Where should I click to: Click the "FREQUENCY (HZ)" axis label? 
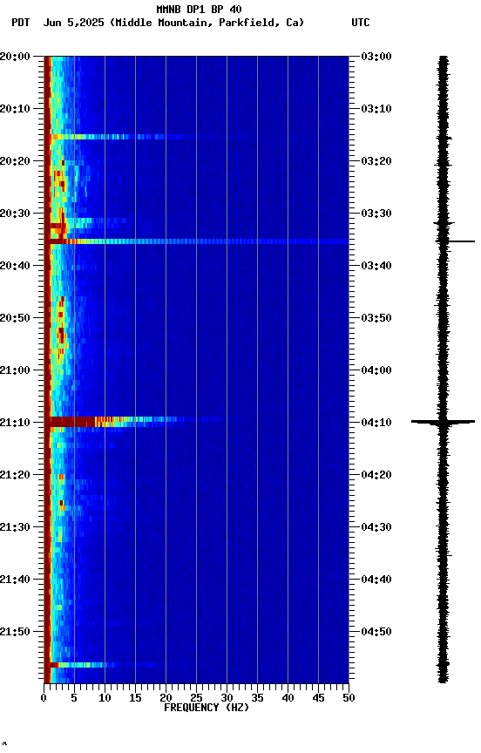pos(207,708)
